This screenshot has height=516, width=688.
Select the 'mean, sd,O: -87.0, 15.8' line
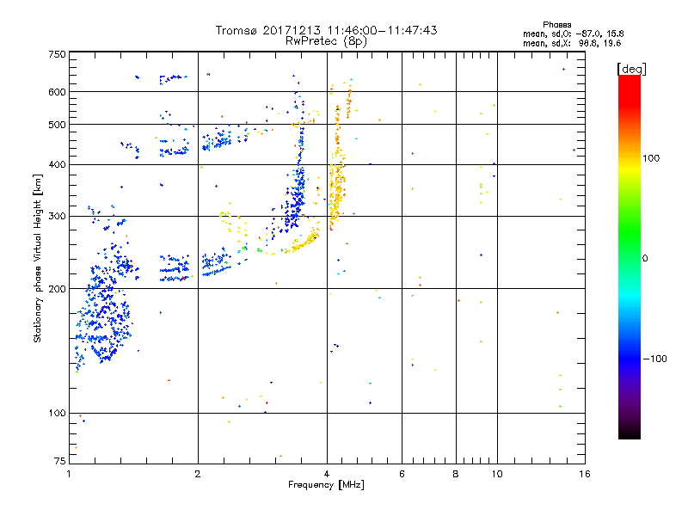[x=573, y=34]
